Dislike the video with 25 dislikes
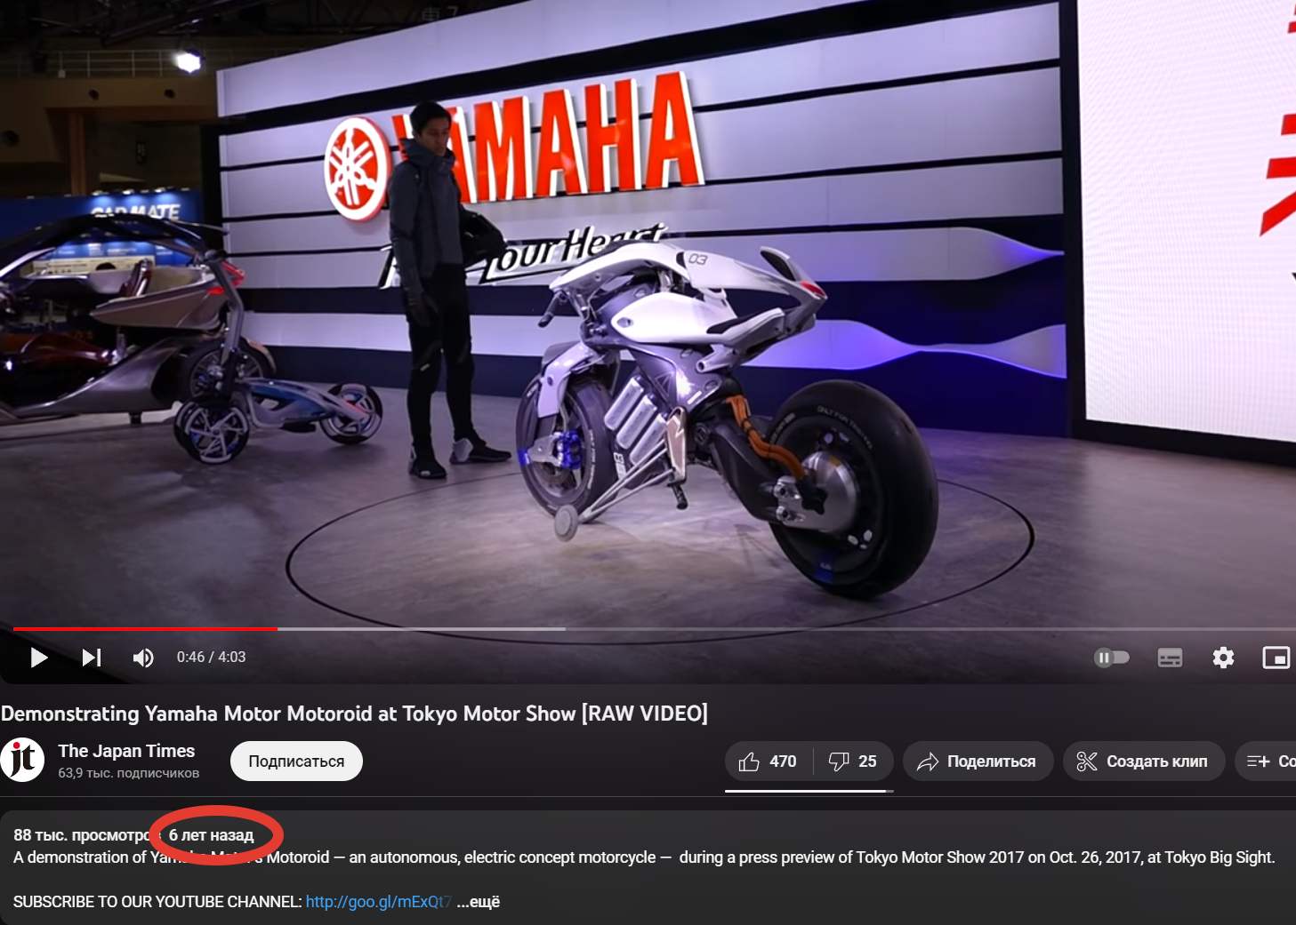 (852, 762)
